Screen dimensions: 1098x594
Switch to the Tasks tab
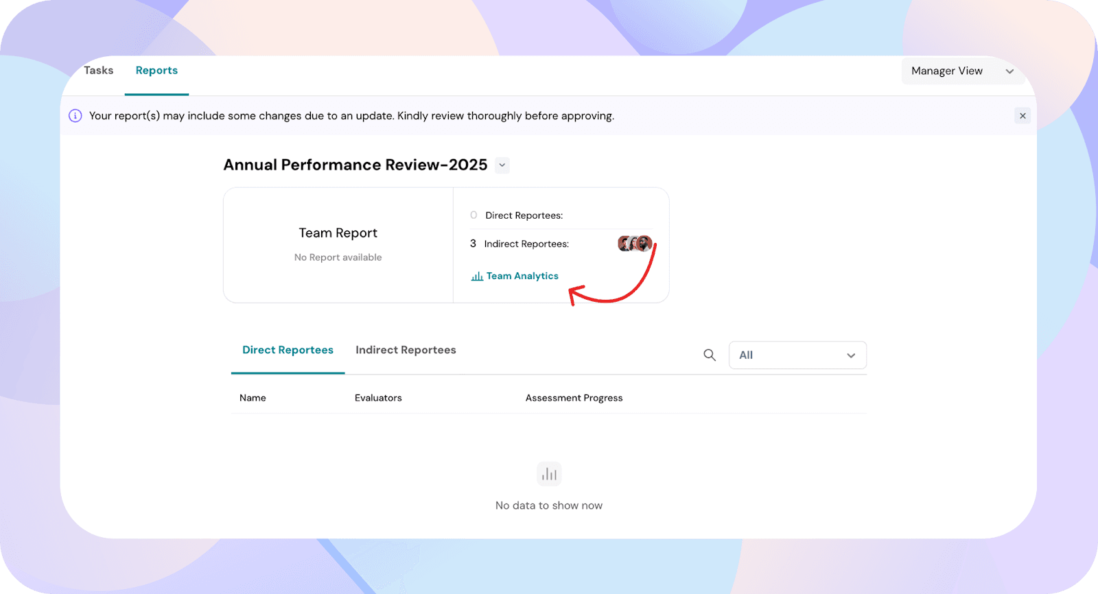[98, 71]
